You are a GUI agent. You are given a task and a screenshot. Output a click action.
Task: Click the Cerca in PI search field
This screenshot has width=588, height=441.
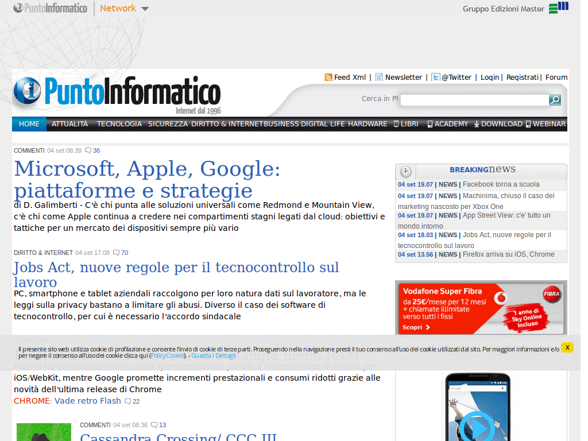474,100
